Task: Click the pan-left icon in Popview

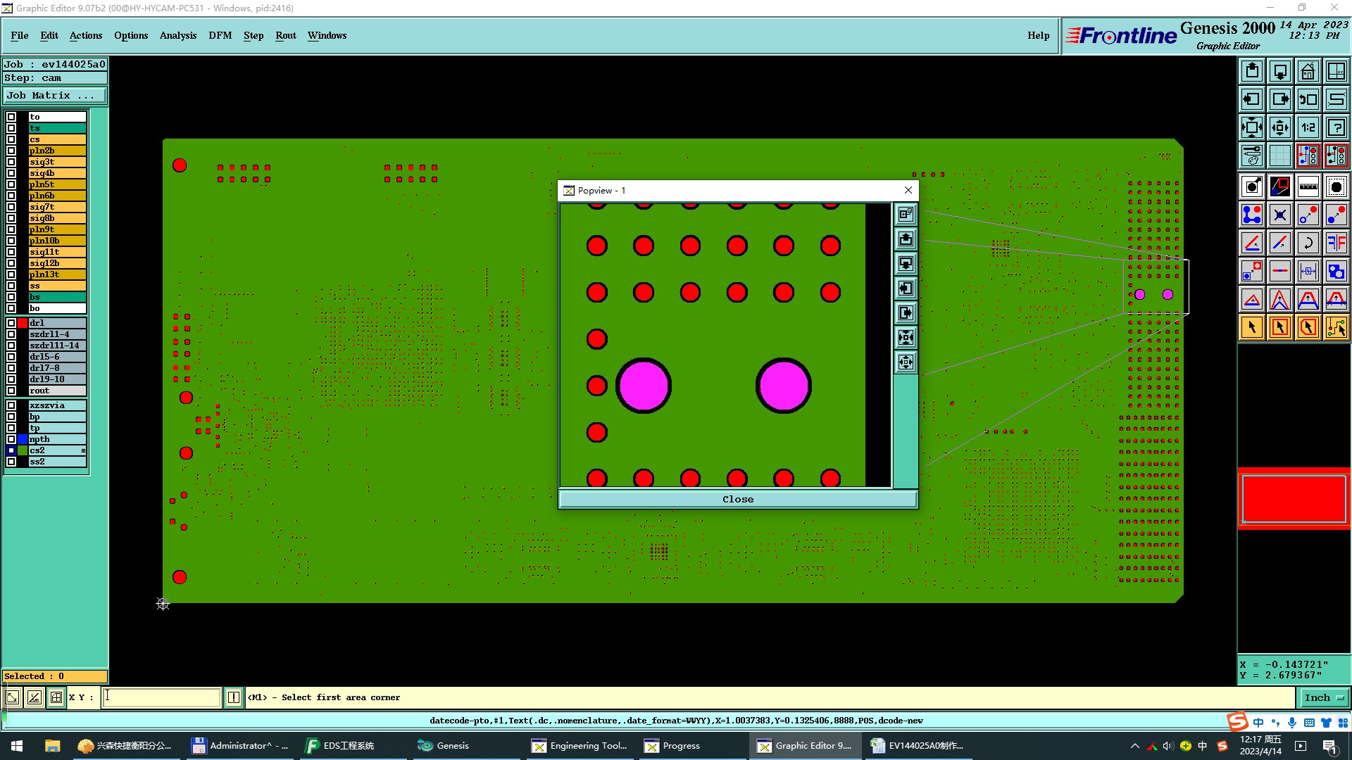Action: pos(906,289)
